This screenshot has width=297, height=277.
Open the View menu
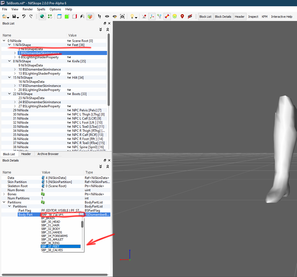tap(15, 9)
